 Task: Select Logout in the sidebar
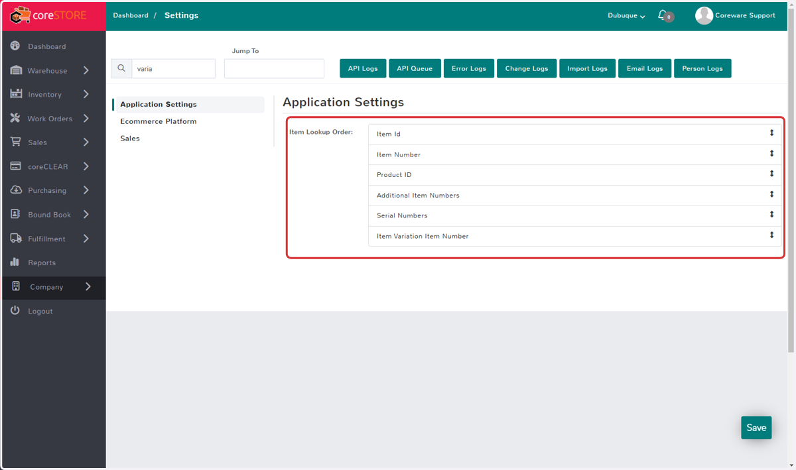53,311
